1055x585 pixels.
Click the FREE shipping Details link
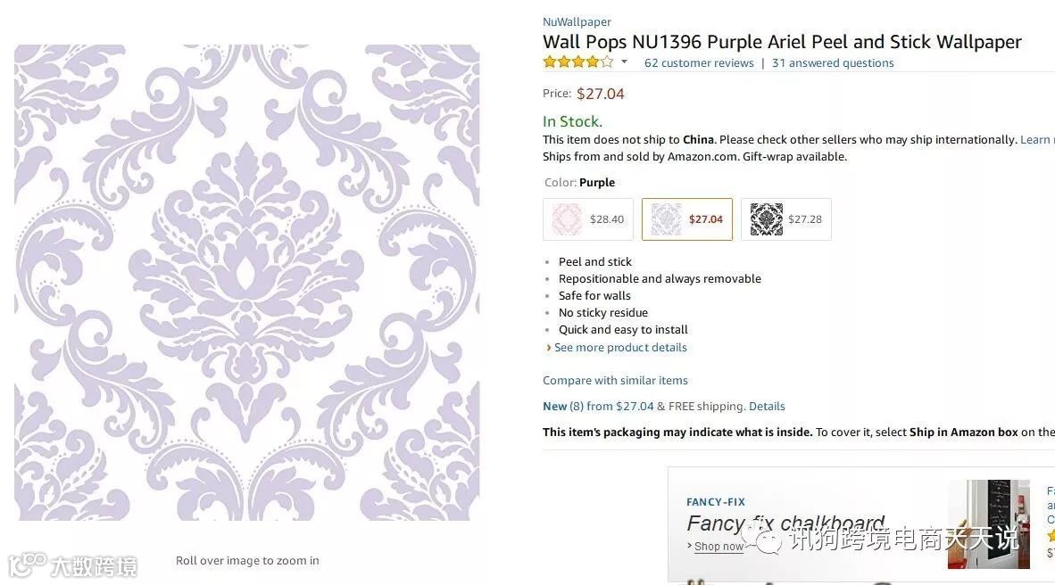click(767, 407)
